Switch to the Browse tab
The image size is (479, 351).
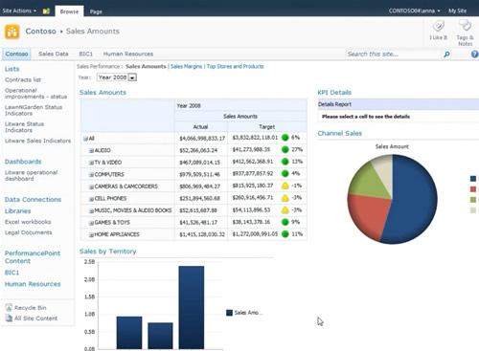[x=69, y=11]
